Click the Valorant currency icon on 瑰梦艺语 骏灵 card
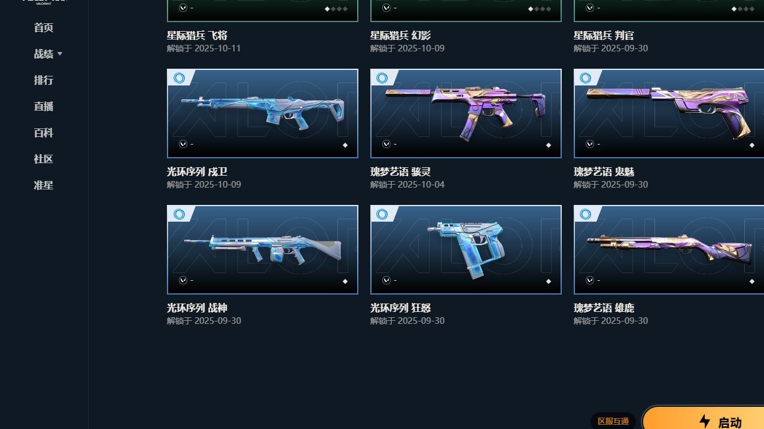This screenshot has height=429, width=764. pos(386,144)
